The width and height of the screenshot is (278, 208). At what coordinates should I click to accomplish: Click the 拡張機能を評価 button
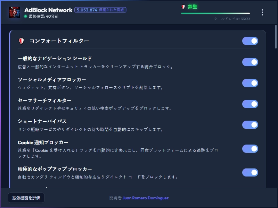pyautogui.click(x=26, y=198)
